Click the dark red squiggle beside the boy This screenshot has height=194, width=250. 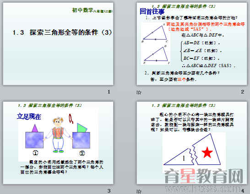(71, 119)
